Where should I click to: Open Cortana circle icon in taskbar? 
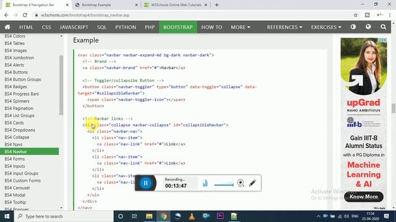(x=121, y=216)
